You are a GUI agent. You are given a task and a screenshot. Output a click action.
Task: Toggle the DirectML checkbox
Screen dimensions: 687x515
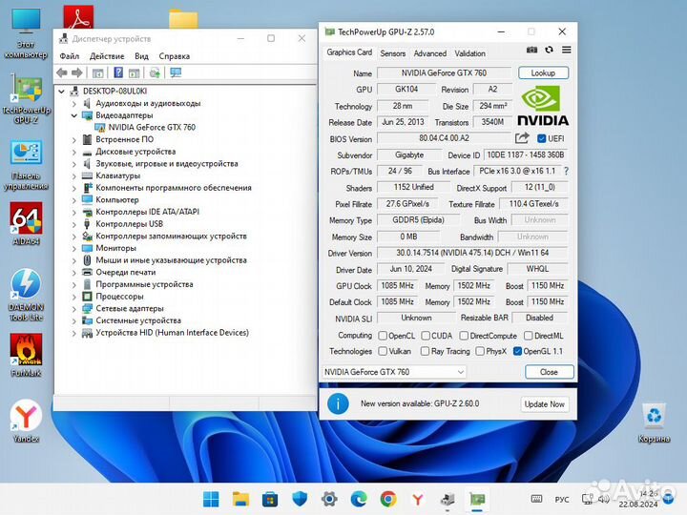pos(529,336)
